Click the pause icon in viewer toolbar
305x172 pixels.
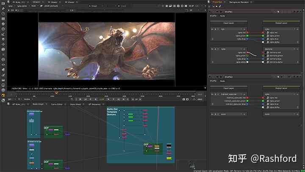tap(186, 6)
